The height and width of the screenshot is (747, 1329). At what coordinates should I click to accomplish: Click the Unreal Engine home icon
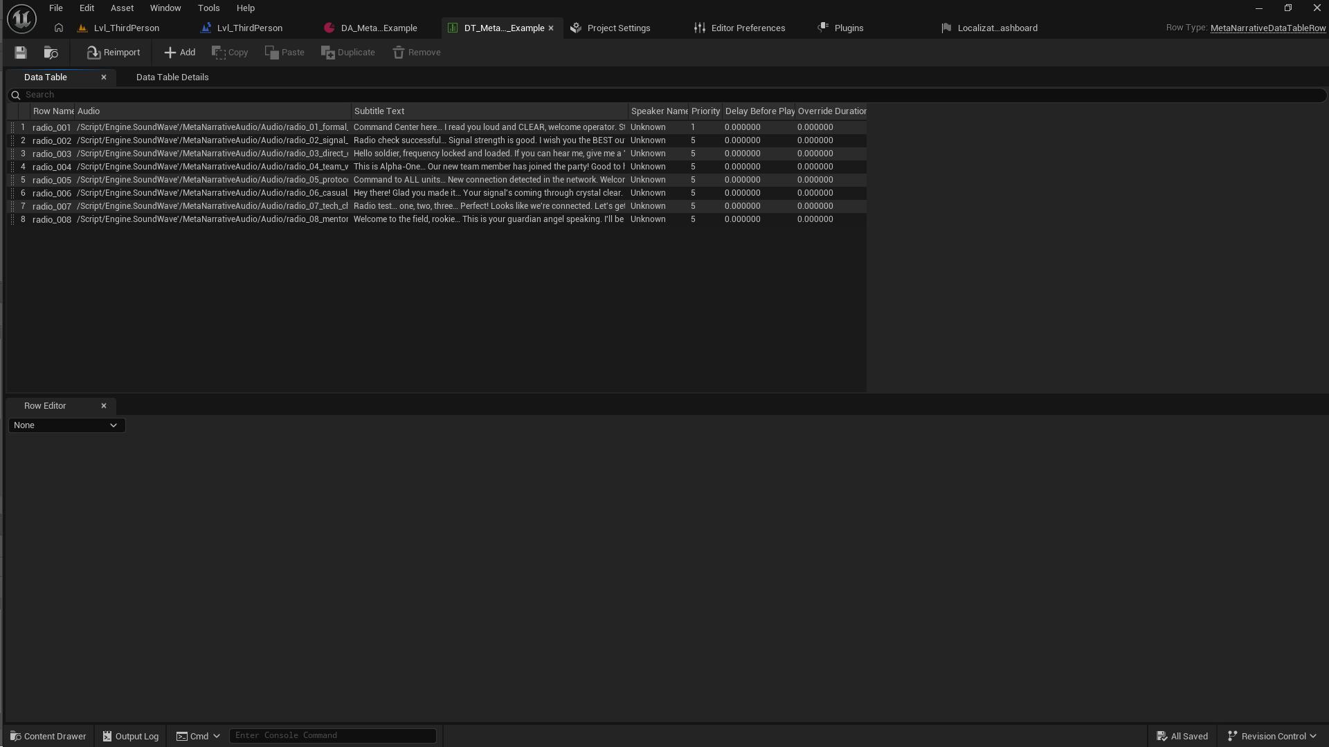coord(21,18)
